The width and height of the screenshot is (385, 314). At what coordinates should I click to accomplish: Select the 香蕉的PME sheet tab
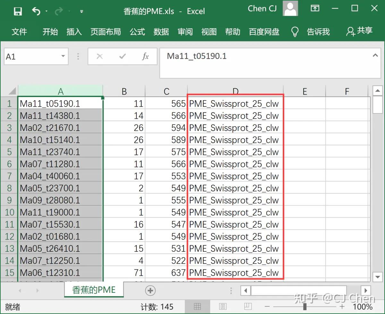[x=94, y=289]
